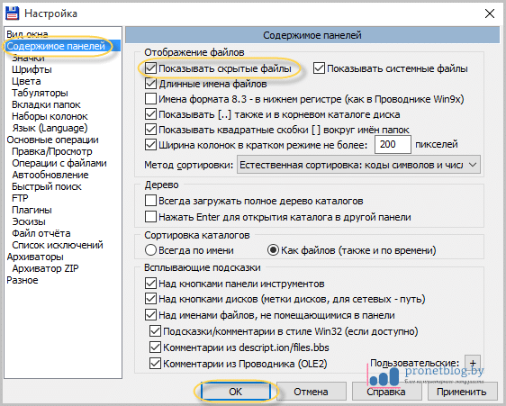Enable 'Нажать Enter для открытия каталога' checkbox

(150, 217)
